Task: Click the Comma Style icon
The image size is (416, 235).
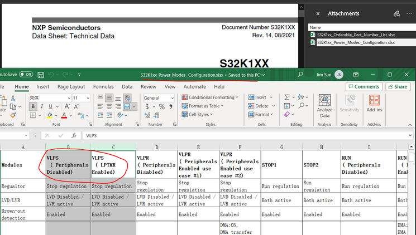Action: pyautogui.click(x=171, y=106)
